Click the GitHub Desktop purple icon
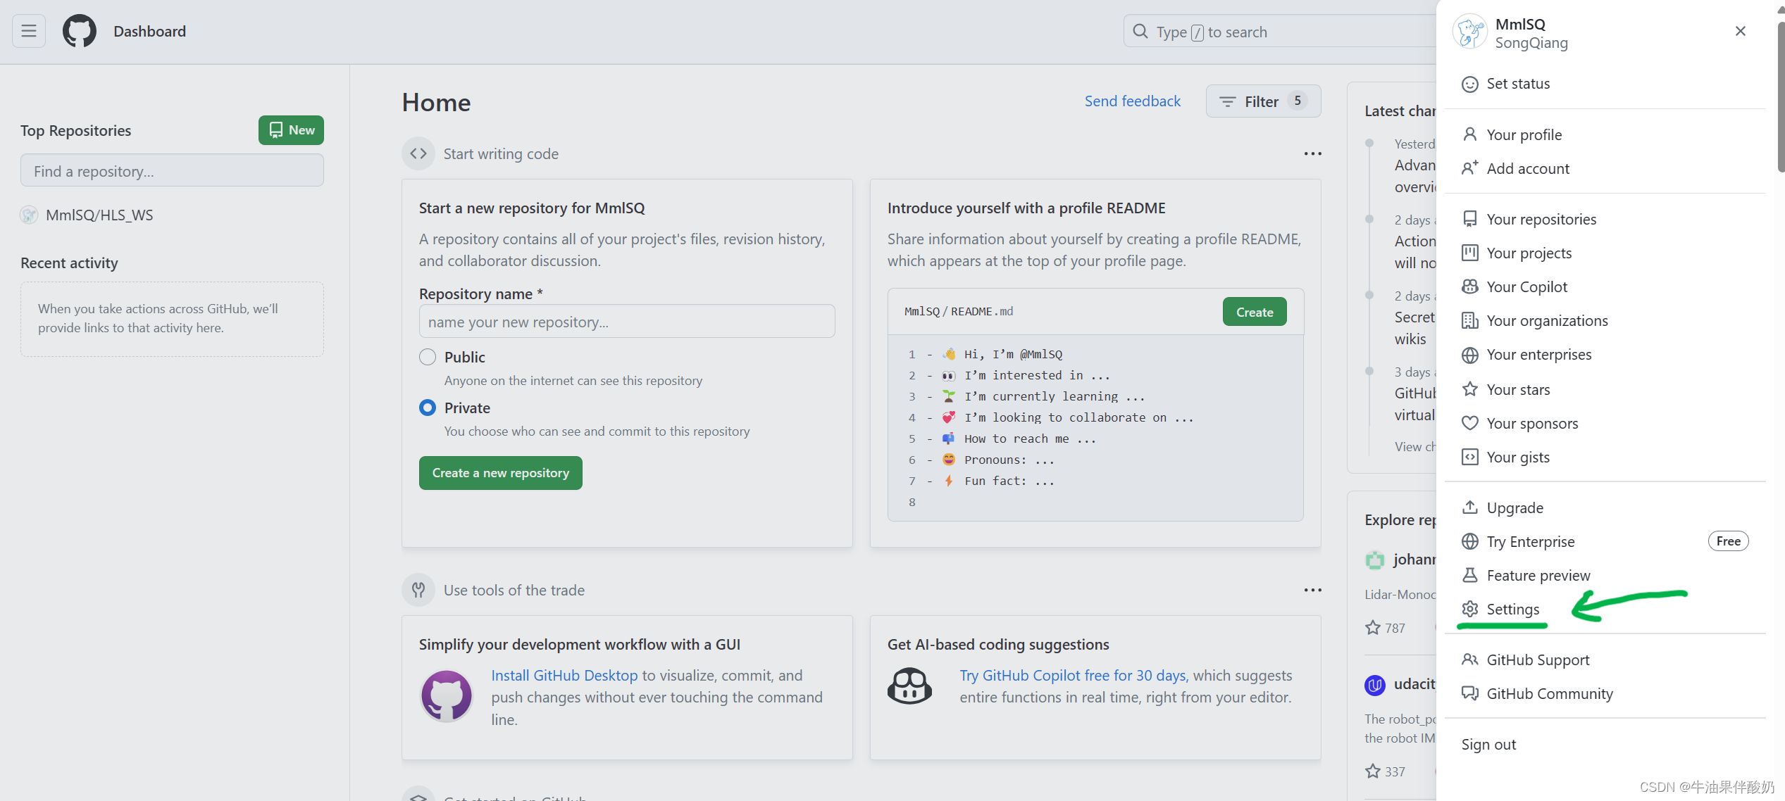Viewport: 1785px width, 801px height. click(447, 696)
